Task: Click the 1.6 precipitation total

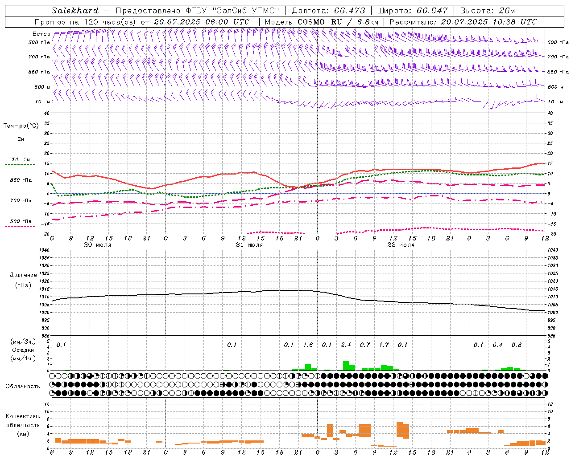Action: pyautogui.click(x=308, y=345)
